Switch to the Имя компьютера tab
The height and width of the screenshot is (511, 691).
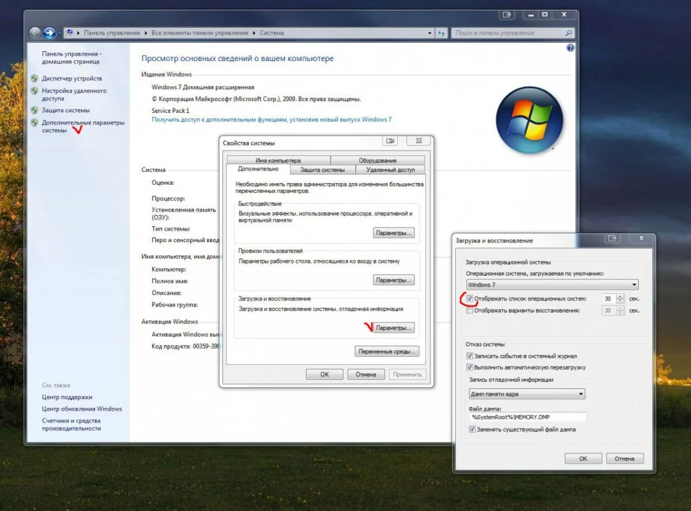(278, 160)
